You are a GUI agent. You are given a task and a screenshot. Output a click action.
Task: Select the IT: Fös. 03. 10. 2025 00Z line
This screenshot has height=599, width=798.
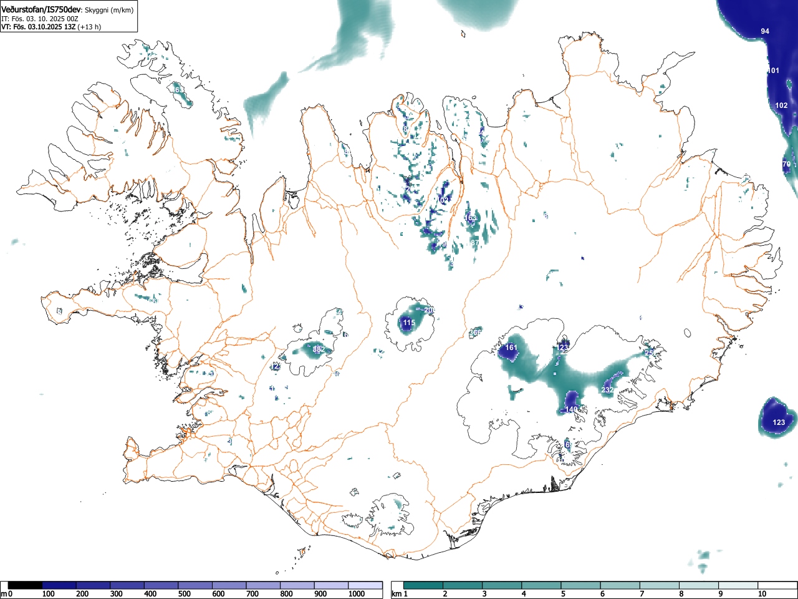click(40, 19)
